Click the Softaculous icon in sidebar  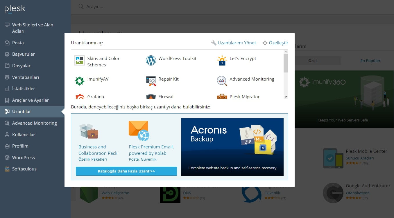coord(7,169)
